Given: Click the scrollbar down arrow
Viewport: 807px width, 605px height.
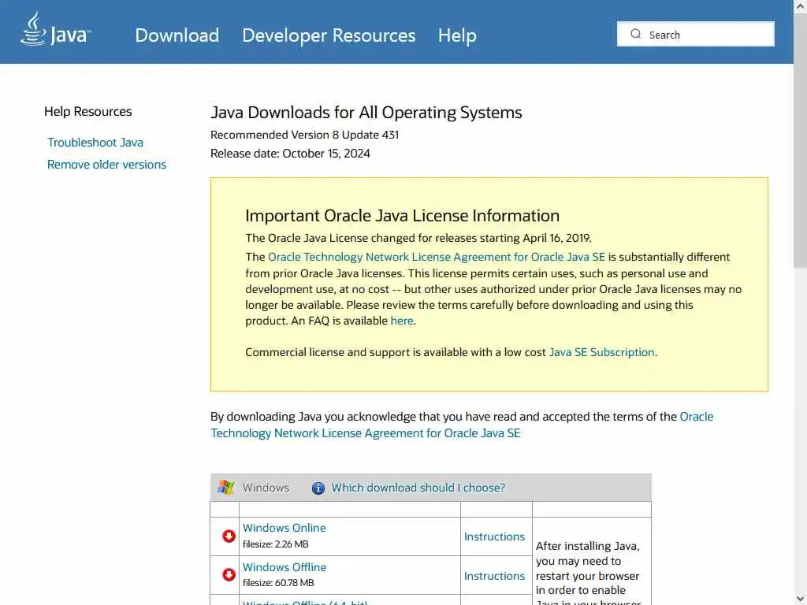Looking at the screenshot, I should (x=801, y=599).
